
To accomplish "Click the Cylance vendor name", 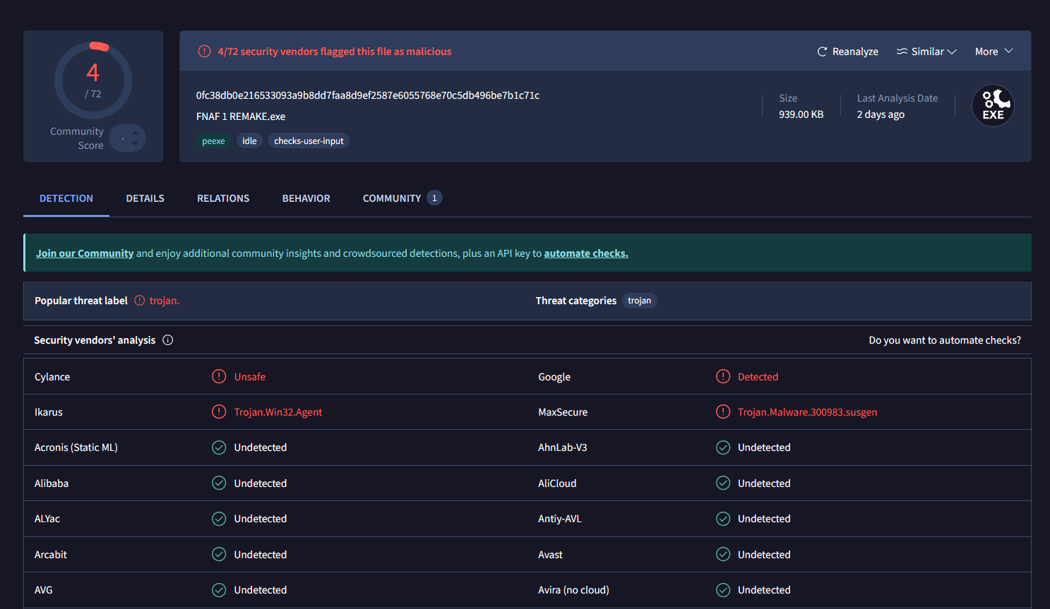I will [52, 377].
